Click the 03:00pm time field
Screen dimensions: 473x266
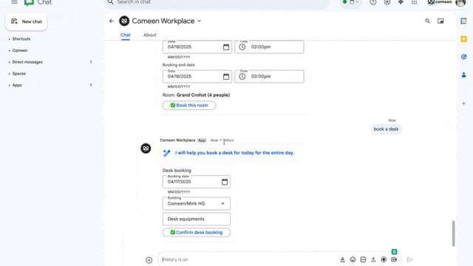click(269, 77)
